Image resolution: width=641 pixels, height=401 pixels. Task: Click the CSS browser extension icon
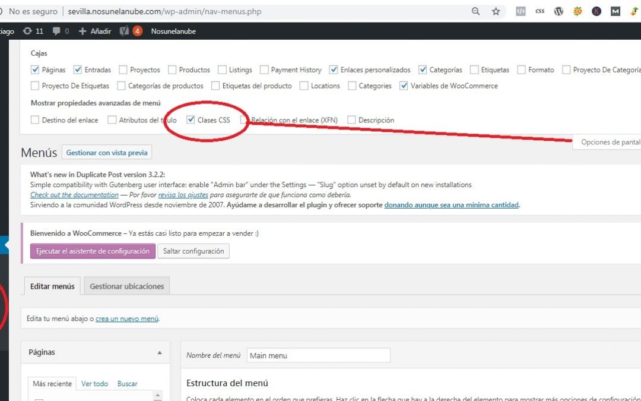[x=540, y=11]
